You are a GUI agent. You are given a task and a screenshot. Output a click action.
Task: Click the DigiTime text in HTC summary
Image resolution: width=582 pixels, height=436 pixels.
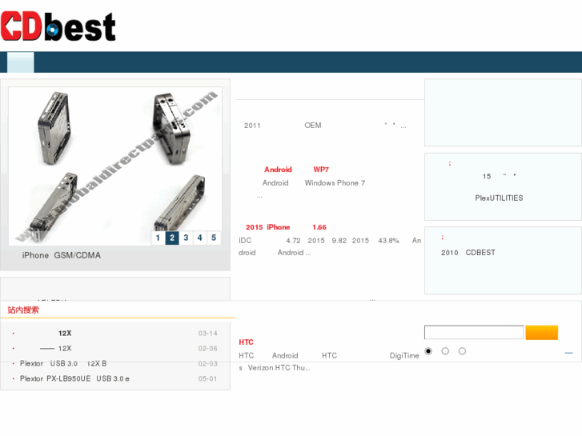(404, 356)
